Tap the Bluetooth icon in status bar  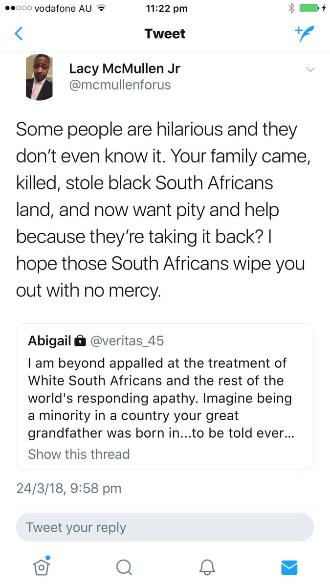(x=291, y=8)
